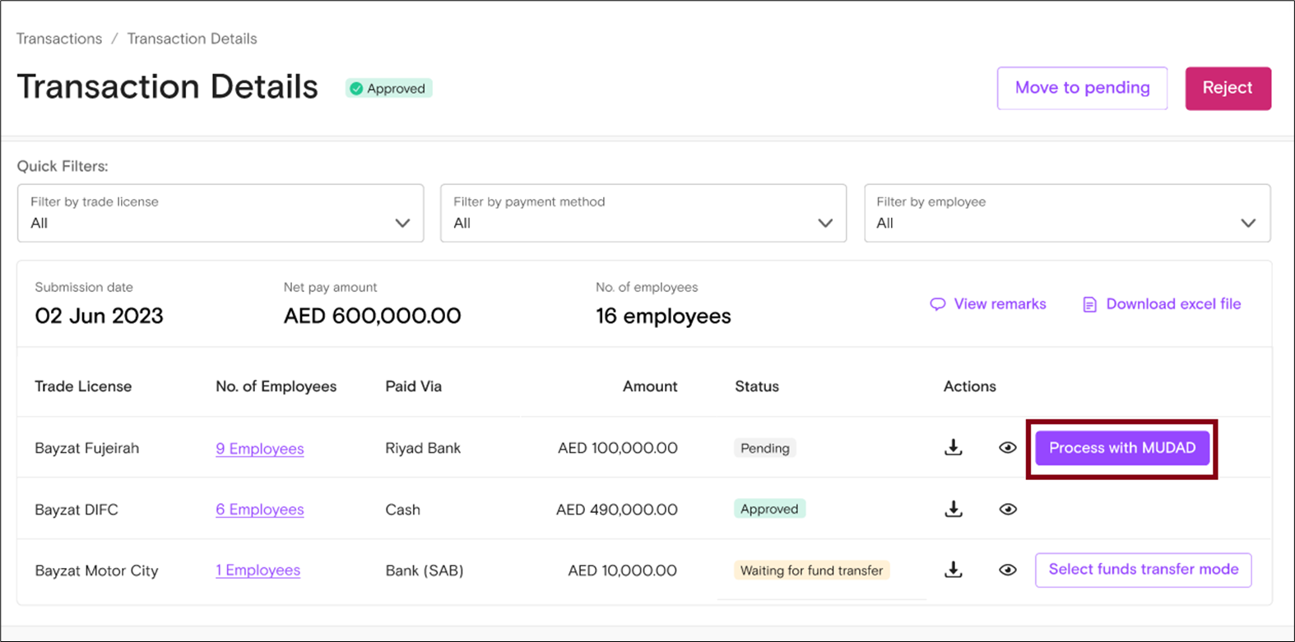Screen dimensions: 1295x642
Task: Click the Paid Via column header
Action: (413, 386)
